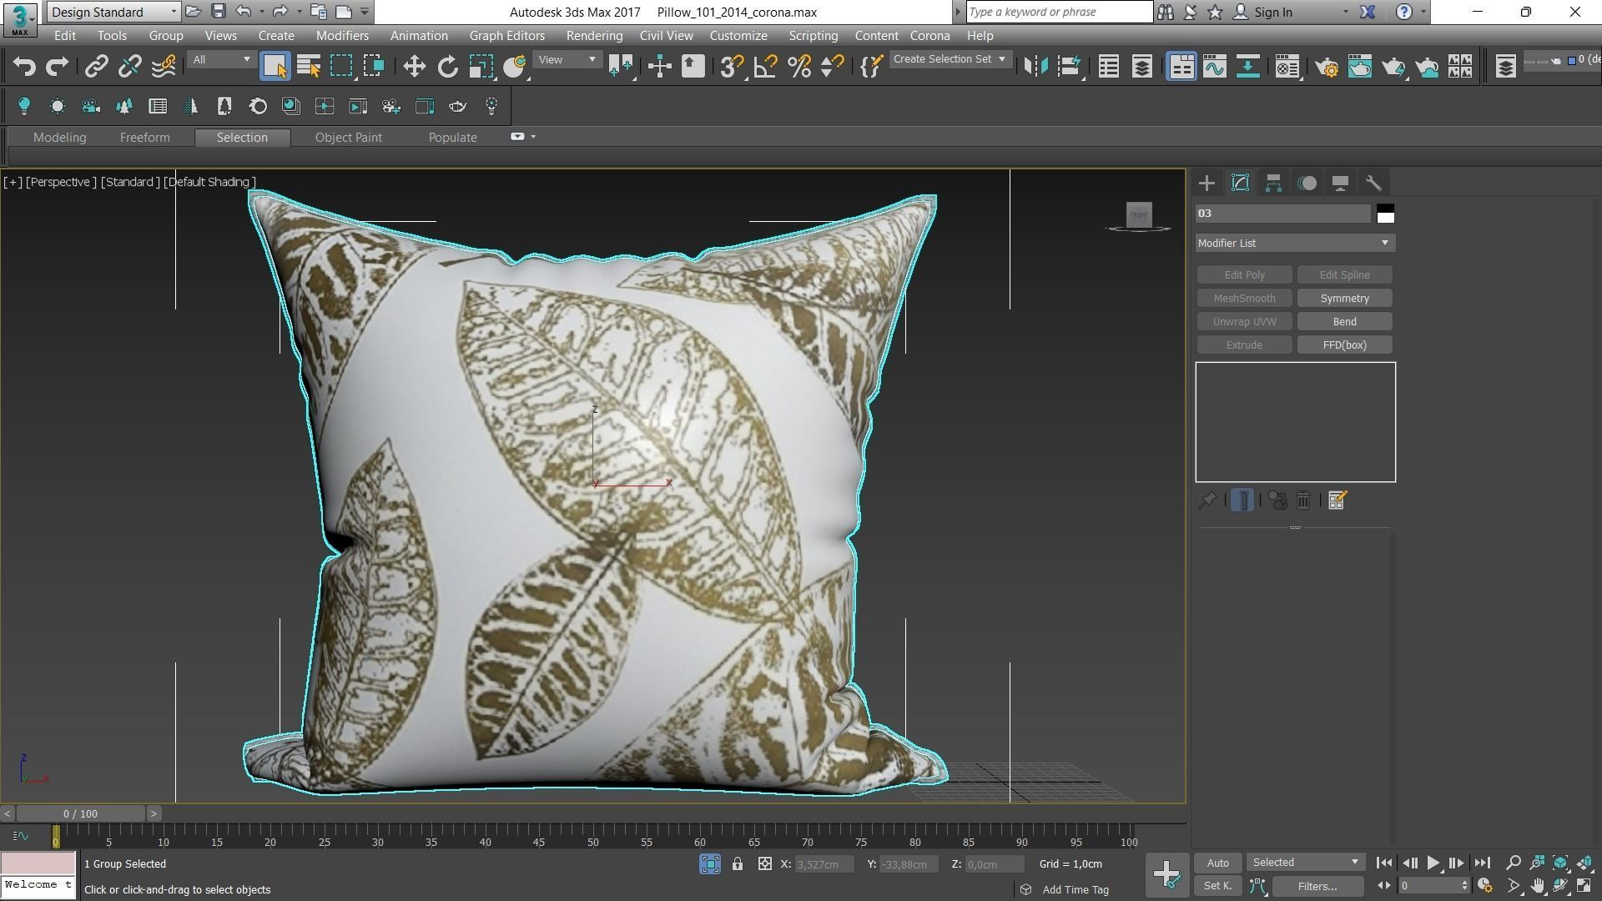Screen dimensions: 1602x901
Task: Open the Corona menu
Action: click(929, 36)
